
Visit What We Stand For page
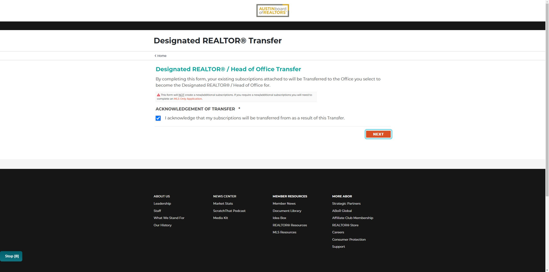(x=169, y=218)
